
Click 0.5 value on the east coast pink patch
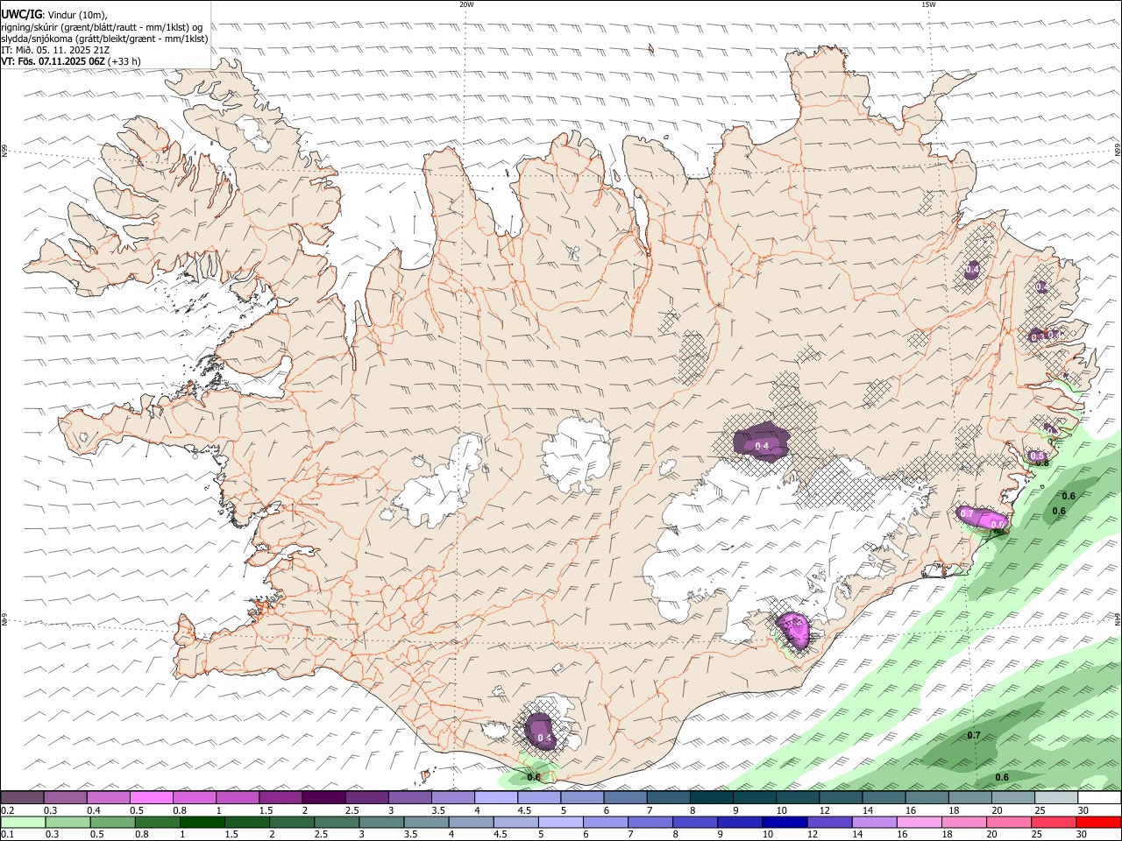[1037, 456]
